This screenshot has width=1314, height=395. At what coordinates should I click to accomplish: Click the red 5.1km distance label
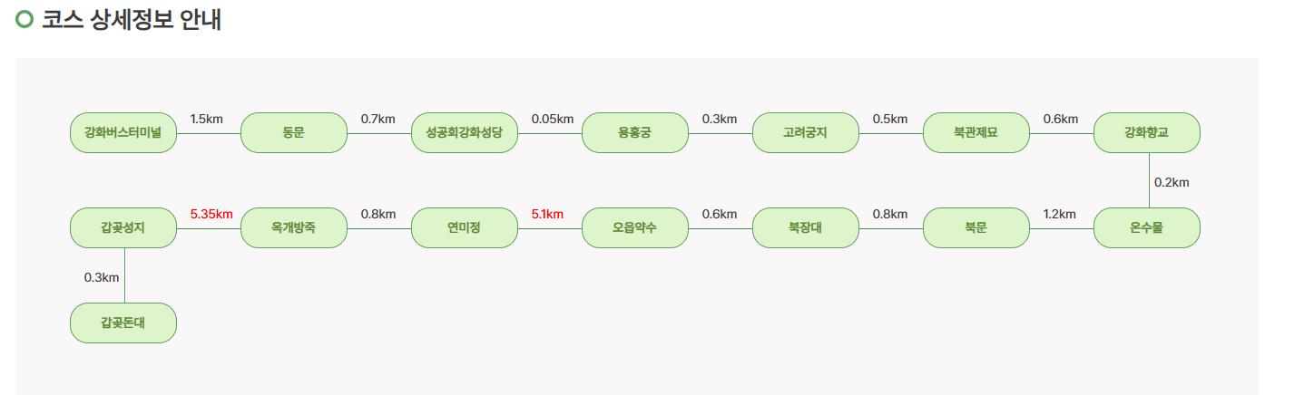click(547, 214)
